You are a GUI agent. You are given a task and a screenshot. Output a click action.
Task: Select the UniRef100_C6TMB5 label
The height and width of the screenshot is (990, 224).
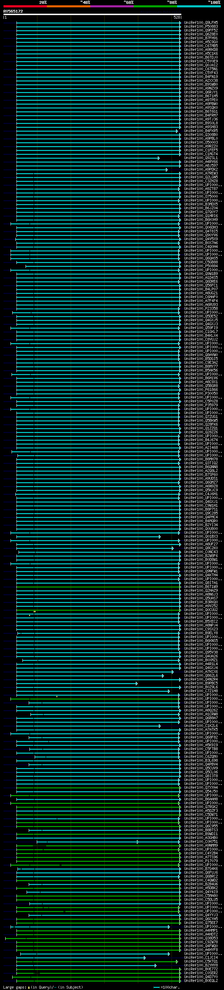pos(201,46)
